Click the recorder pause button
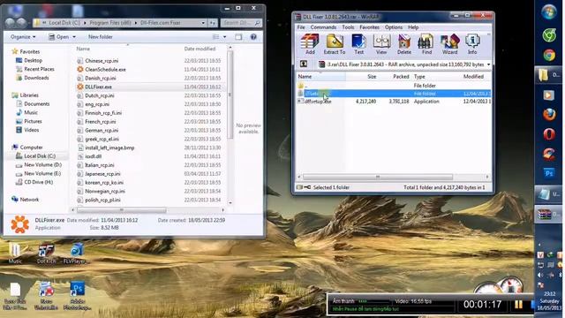Screen dimensions: 565x318 pos(518,305)
